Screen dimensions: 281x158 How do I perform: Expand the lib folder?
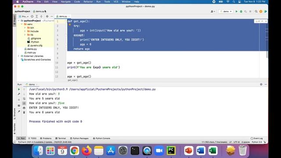pos(25,35)
